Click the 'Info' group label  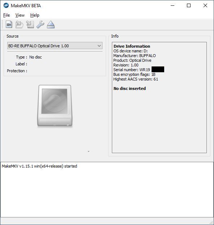coord(115,36)
